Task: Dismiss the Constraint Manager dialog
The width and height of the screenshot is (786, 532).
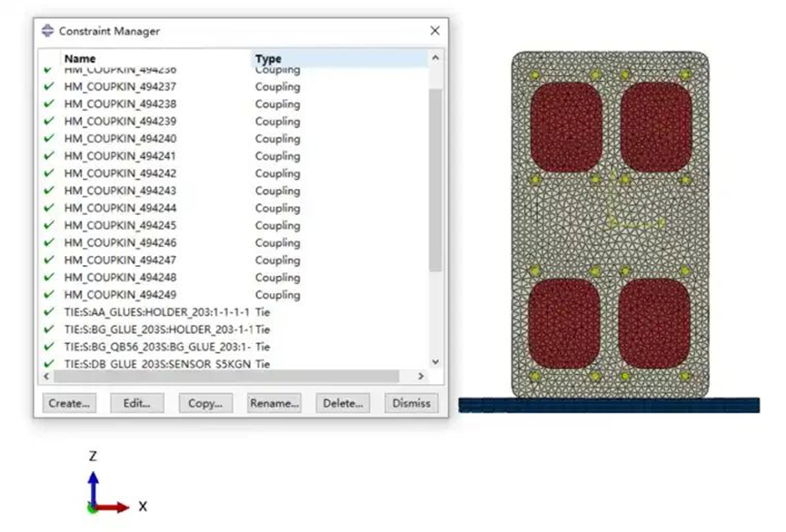Action: coord(412,403)
